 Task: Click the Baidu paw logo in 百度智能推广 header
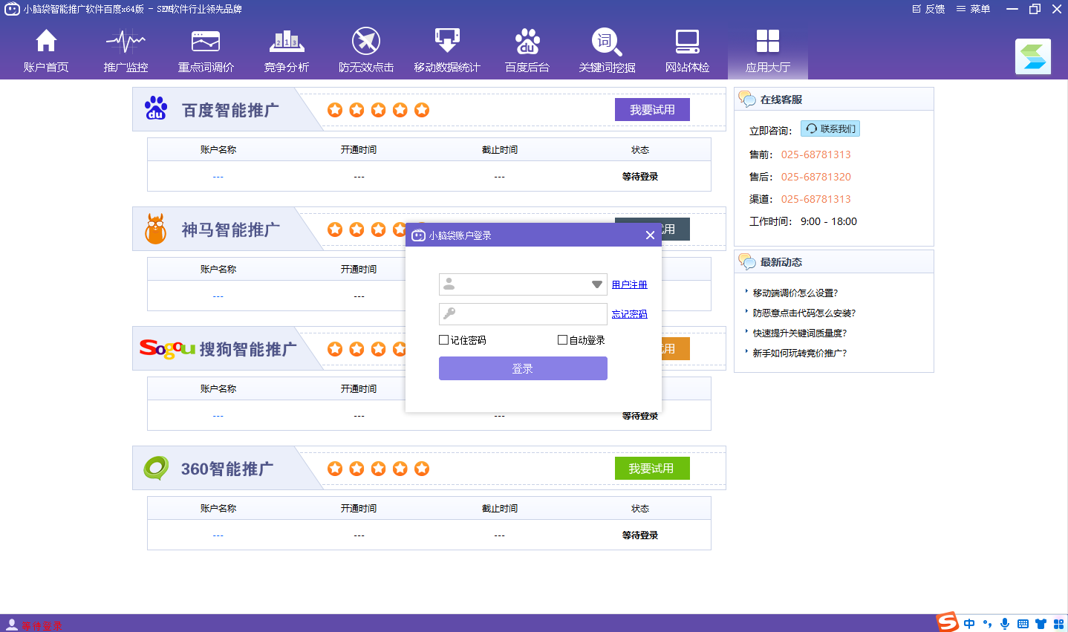coord(156,109)
